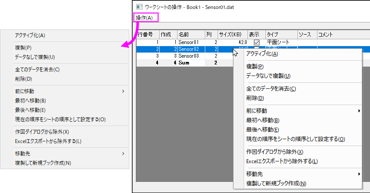Click the 列 column header
This screenshot has height=193, width=370.
211,35
